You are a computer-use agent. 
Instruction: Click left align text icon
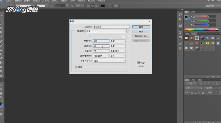click(x=88, y=6)
